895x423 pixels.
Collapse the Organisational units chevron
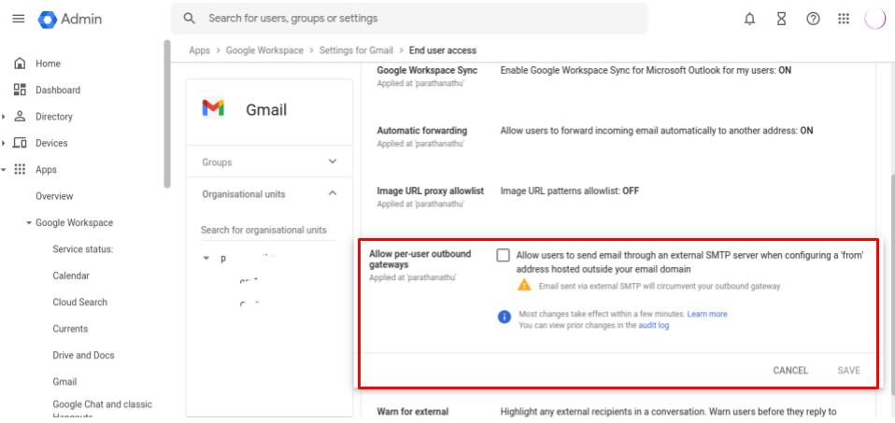(x=333, y=193)
